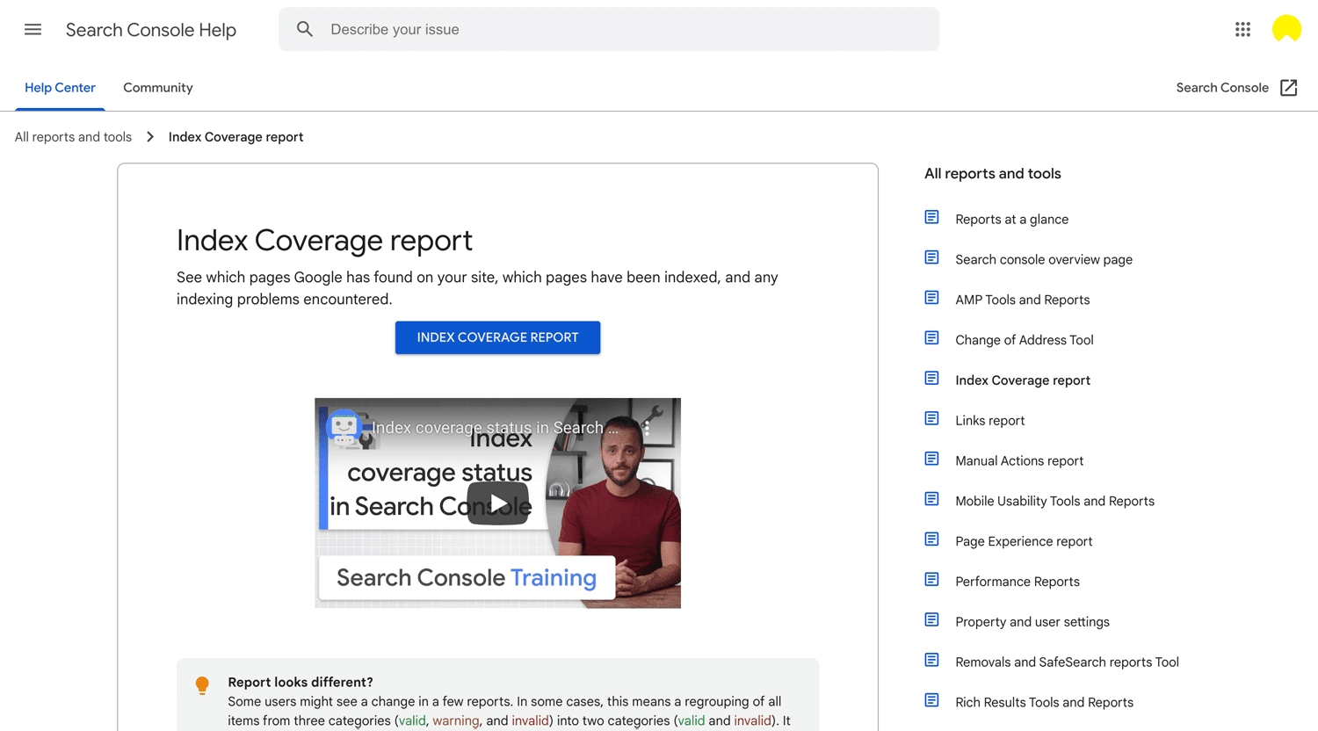Select Index Coverage report in sidebar
This screenshot has height=731, width=1318.
coord(1023,380)
